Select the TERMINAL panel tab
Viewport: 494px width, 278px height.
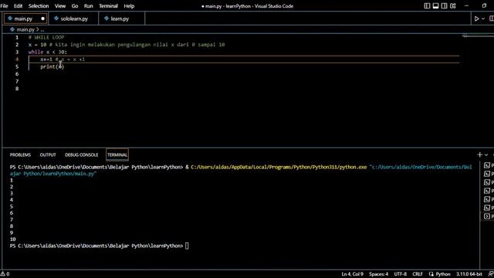(117, 154)
